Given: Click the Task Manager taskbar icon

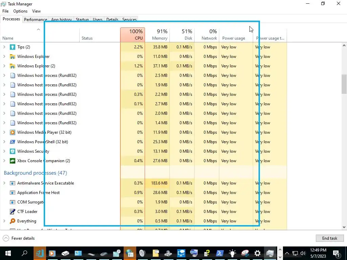Looking at the screenshot, I should point(270,253).
